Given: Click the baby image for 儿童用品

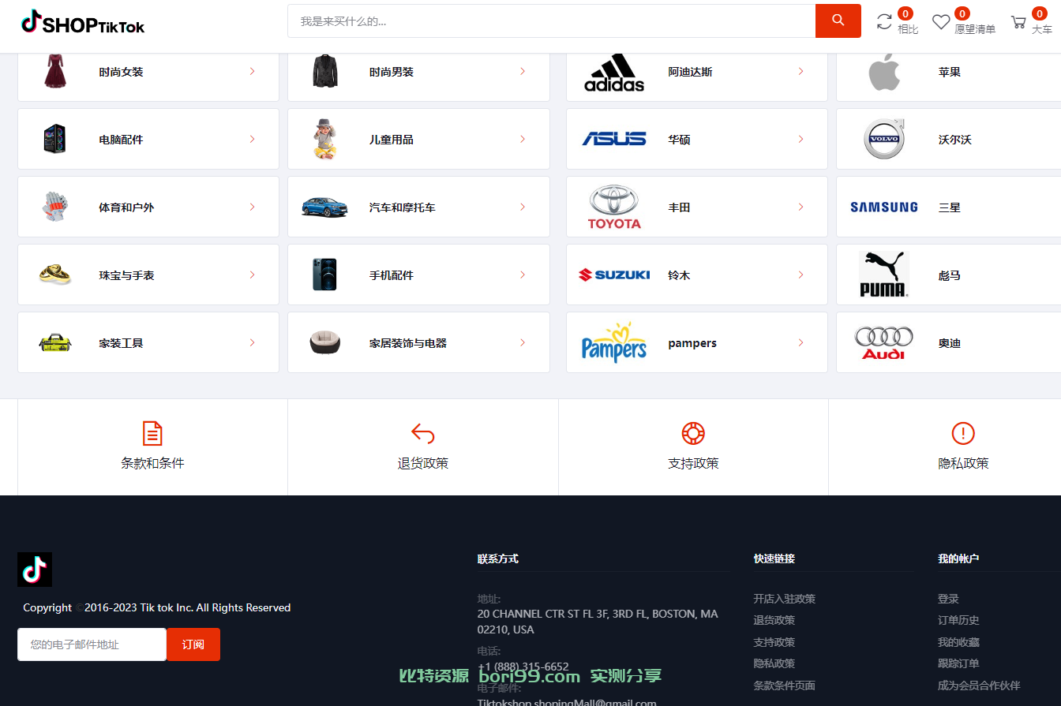Looking at the screenshot, I should (x=324, y=139).
